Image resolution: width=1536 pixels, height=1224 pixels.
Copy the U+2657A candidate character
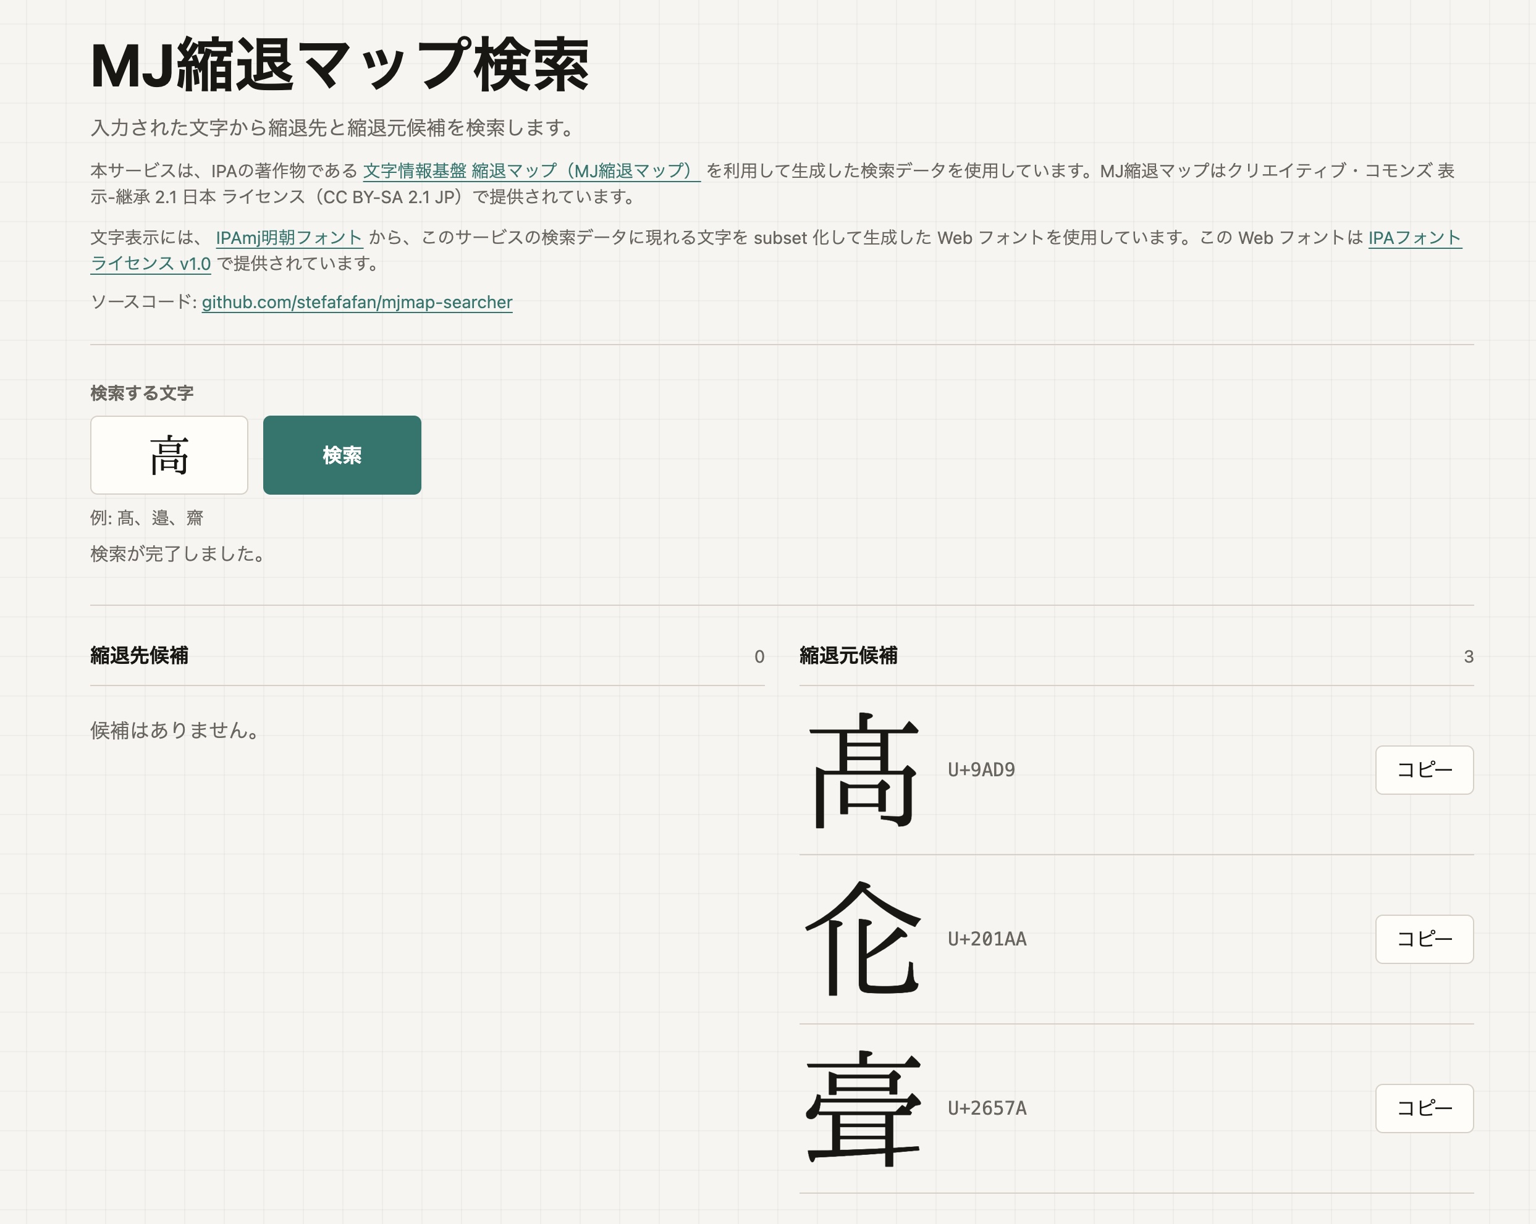1424,1108
